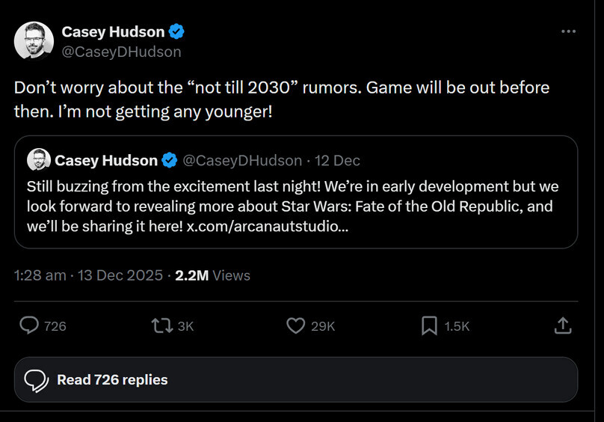Click the quoted tweet's small avatar
Screen dimensions: 604x422
pos(38,160)
